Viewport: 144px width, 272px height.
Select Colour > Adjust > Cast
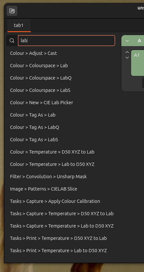click(33, 53)
